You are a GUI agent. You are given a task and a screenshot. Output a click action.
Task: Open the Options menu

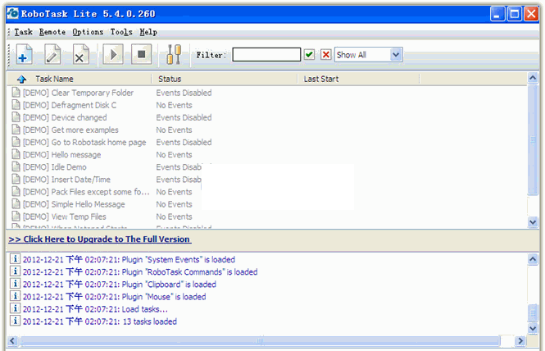tap(88, 31)
